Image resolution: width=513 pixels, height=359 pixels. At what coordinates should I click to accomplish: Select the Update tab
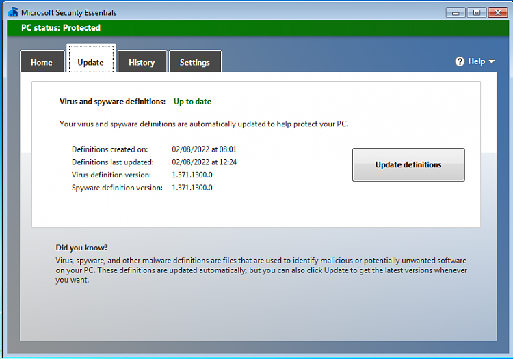[x=91, y=59]
